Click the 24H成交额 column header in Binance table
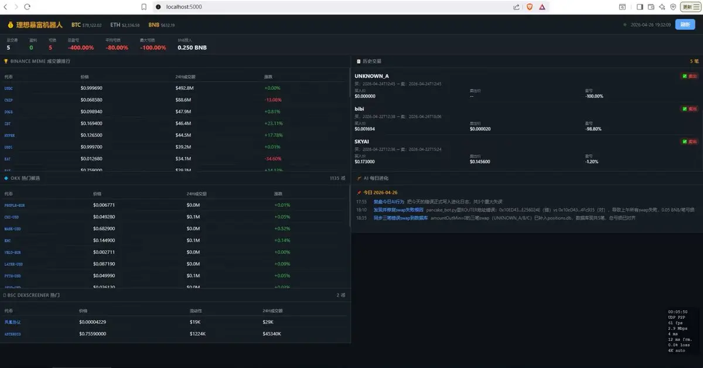This screenshot has height=368, width=703. coord(185,77)
